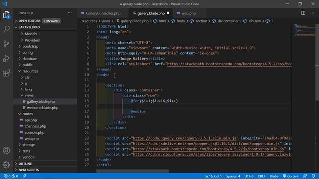319x179 pixels.
Task: Click 'div.row' breadcrumb segment
Action: (x=255, y=21)
